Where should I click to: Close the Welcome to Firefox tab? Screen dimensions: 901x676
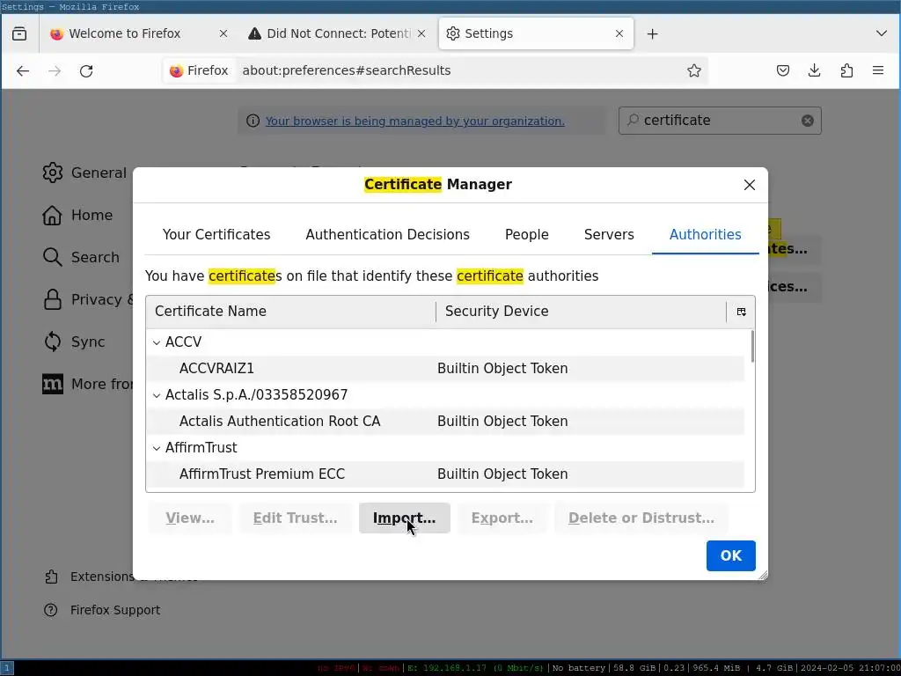point(223,34)
